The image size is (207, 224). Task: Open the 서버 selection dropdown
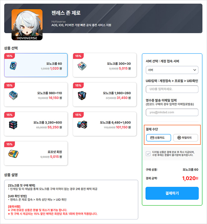(172, 70)
